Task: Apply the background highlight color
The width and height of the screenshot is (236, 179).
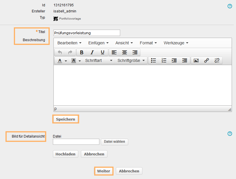Action: point(74,60)
